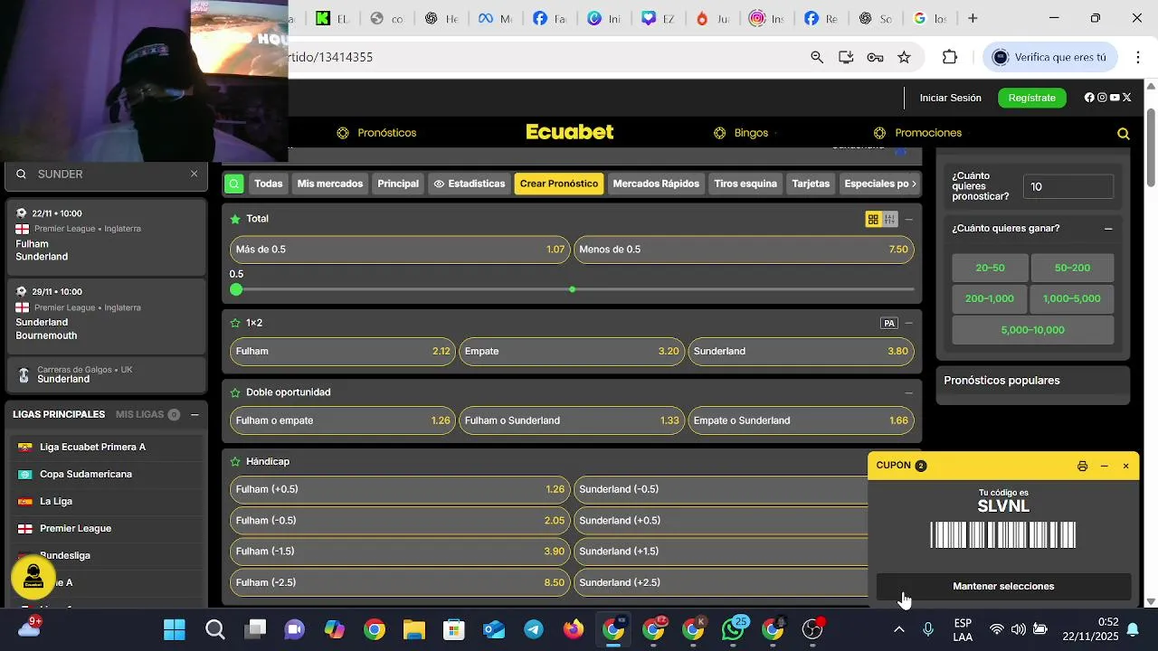1158x651 pixels.
Task: Choose the 5,000-10,000 winnings range
Action: point(1032,330)
